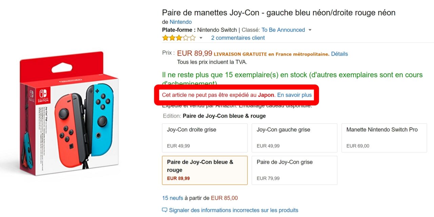Open "2 commentaires client" reviews link
Image resolution: width=434 pixels, height=217 pixels.
click(x=238, y=38)
